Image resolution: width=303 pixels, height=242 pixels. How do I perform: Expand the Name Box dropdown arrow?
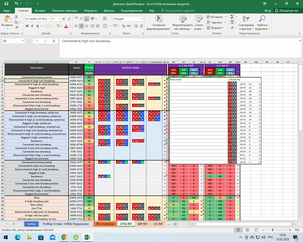pos(23,41)
